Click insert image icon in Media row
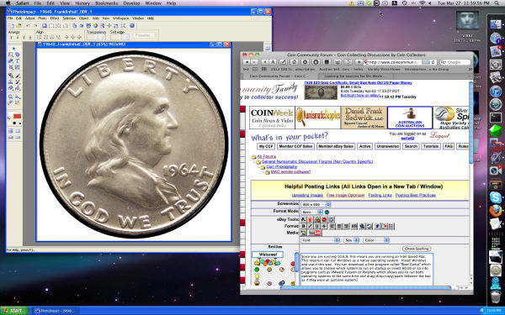 tap(303, 233)
